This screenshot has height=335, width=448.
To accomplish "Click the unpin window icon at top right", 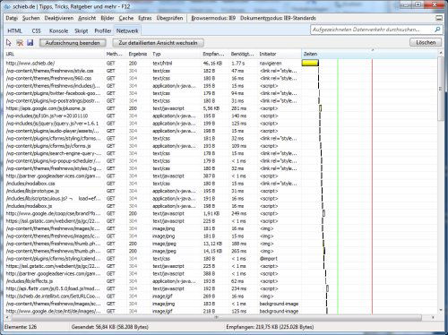I will (439, 18).
